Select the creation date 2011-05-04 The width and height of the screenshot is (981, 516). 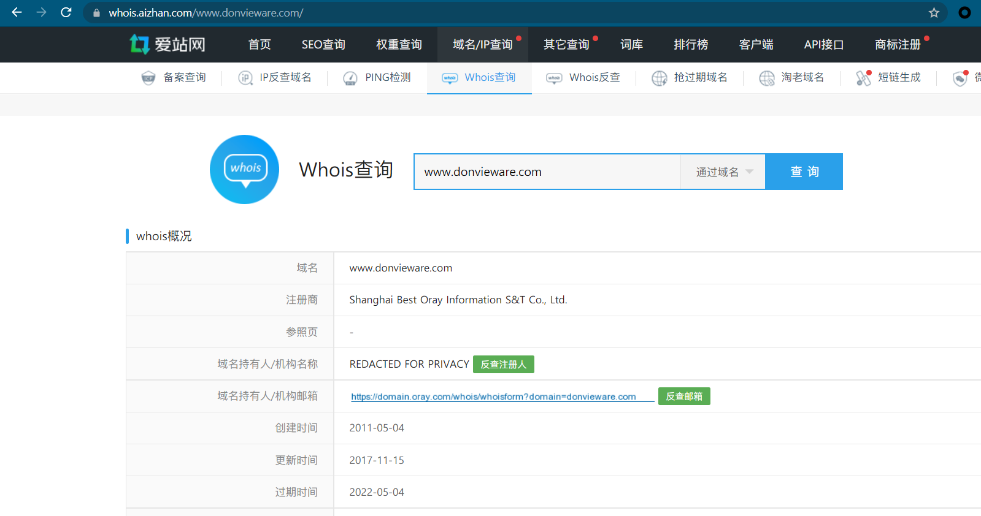pyautogui.click(x=377, y=428)
